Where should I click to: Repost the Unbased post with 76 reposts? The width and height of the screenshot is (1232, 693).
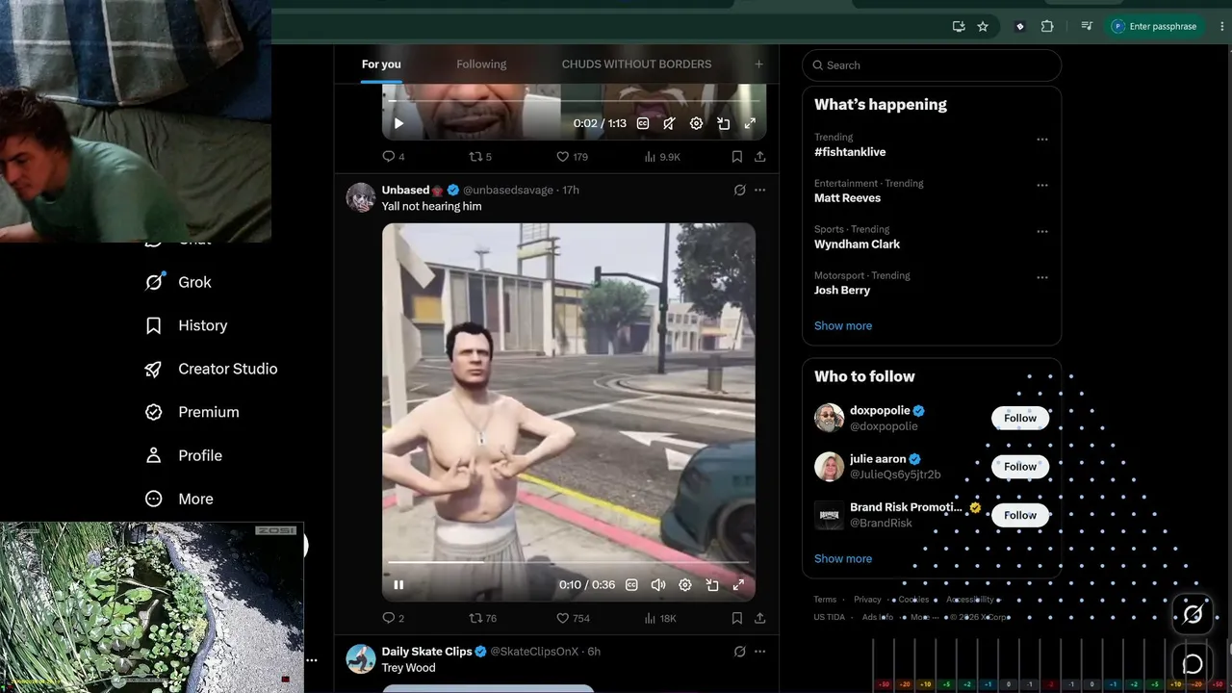point(482,618)
